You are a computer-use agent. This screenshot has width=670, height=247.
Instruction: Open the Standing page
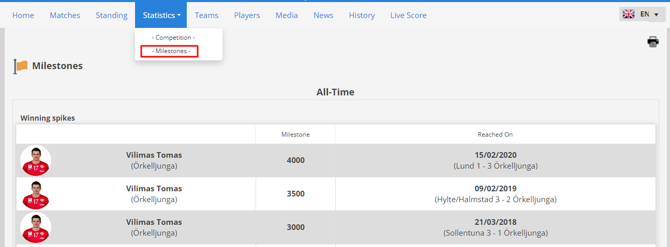click(x=112, y=15)
